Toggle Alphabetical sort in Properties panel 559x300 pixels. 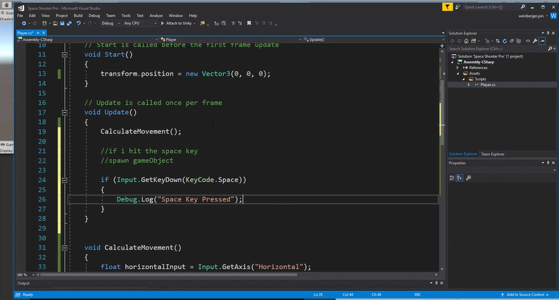tap(460, 177)
